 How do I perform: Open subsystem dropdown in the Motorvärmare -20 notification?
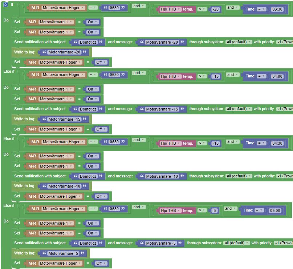pos(239,42)
